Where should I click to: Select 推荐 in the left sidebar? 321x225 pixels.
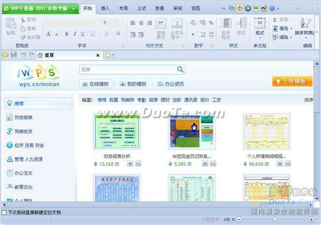(x=39, y=103)
